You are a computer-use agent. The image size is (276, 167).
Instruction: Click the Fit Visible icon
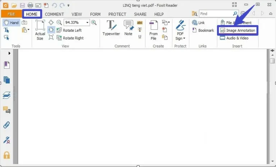(x=51, y=37)
